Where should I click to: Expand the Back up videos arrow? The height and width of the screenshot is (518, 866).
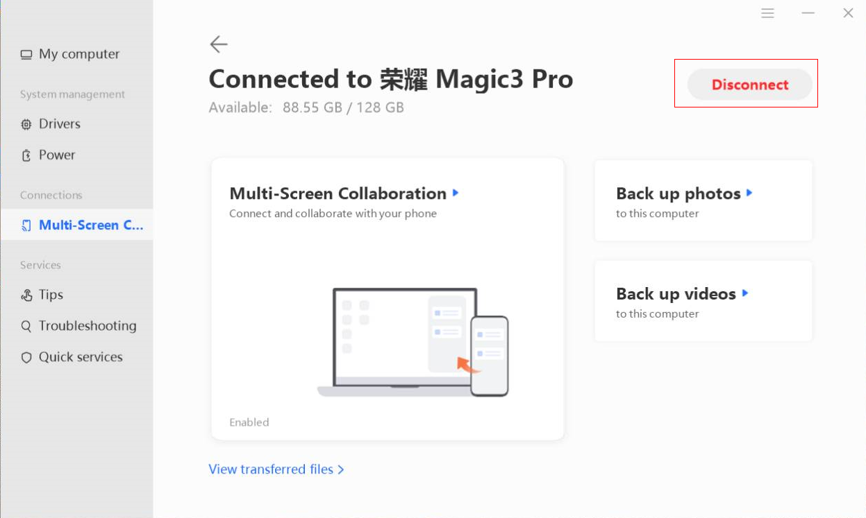pyautogui.click(x=744, y=293)
